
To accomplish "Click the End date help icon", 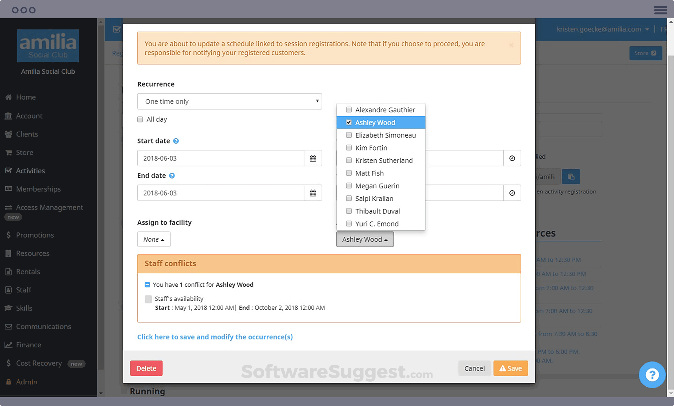I will (172, 176).
